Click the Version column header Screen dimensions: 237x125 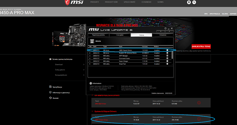[145, 46]
